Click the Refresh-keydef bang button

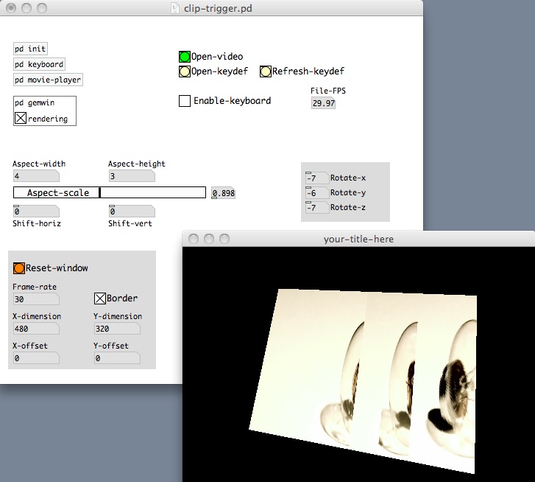point(266,71)
